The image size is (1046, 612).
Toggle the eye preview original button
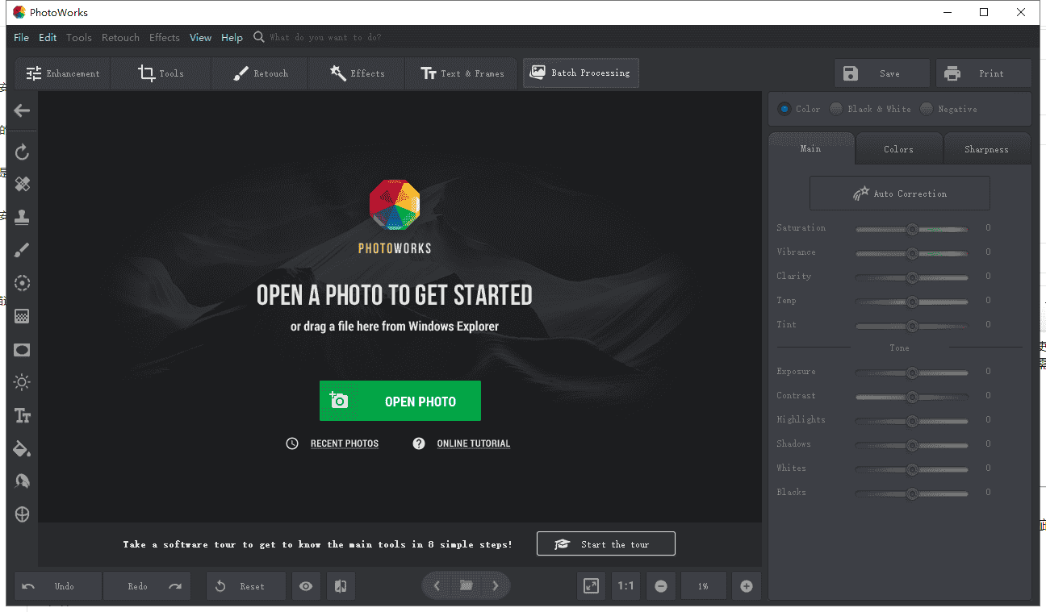tap(306, 586)
